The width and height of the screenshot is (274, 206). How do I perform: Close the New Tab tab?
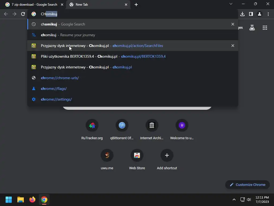point(126,5)
